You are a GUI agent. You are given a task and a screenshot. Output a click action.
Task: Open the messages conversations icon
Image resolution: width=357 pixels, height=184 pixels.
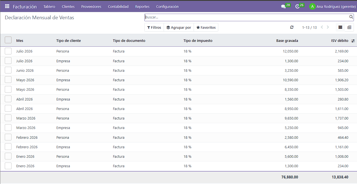[283, 6]
